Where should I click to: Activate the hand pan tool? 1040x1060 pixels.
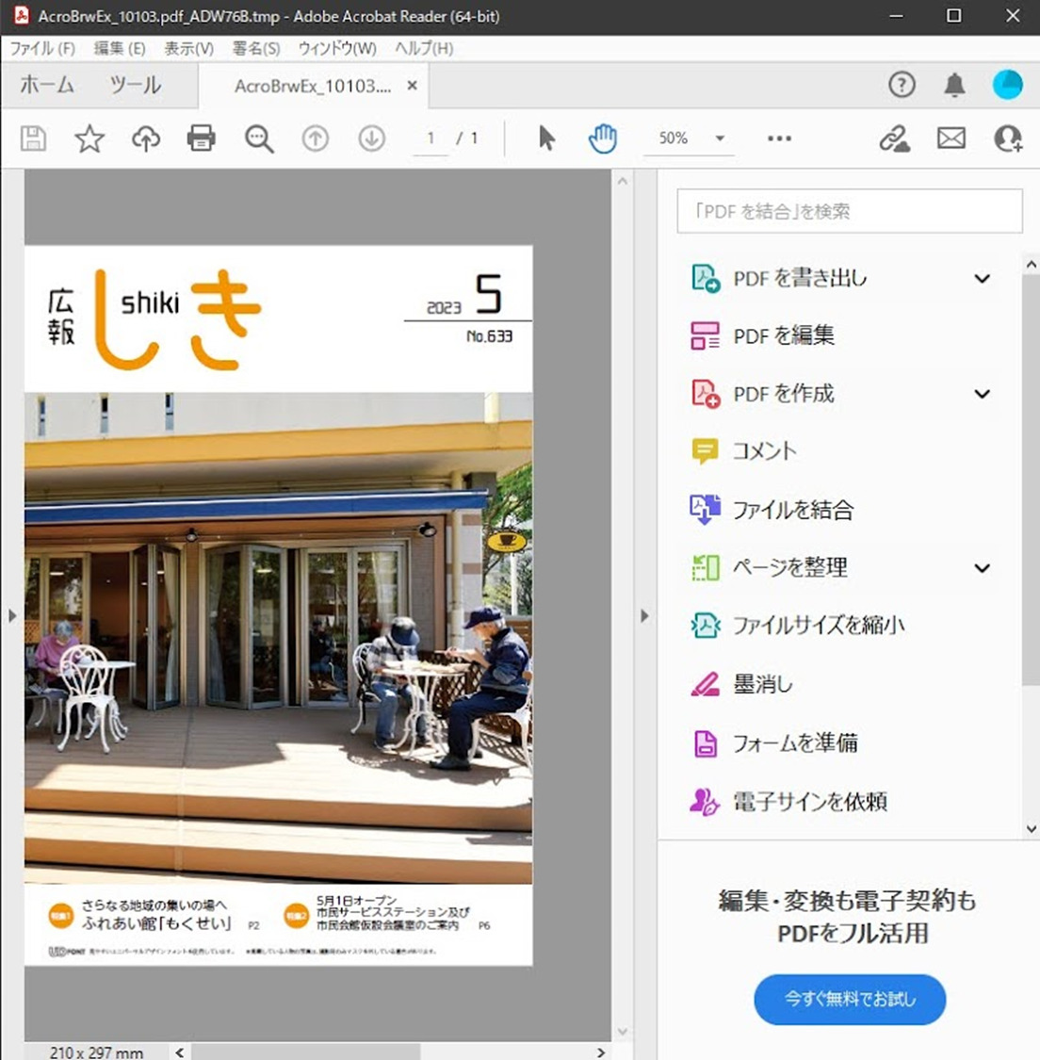click(x=602, y=139)
